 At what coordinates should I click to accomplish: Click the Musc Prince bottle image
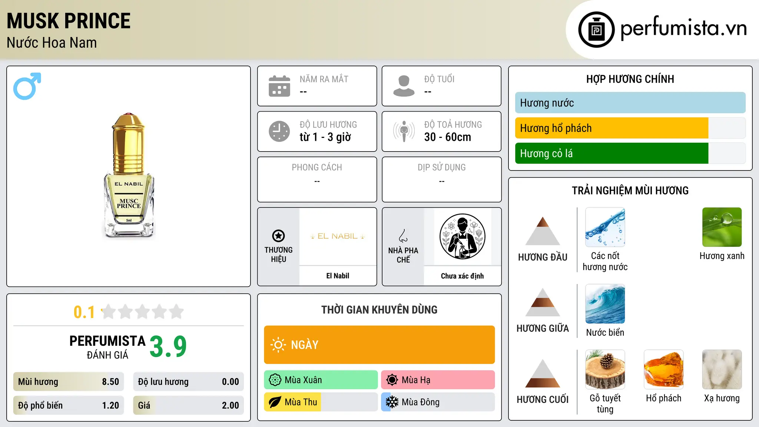coord(129,176)
